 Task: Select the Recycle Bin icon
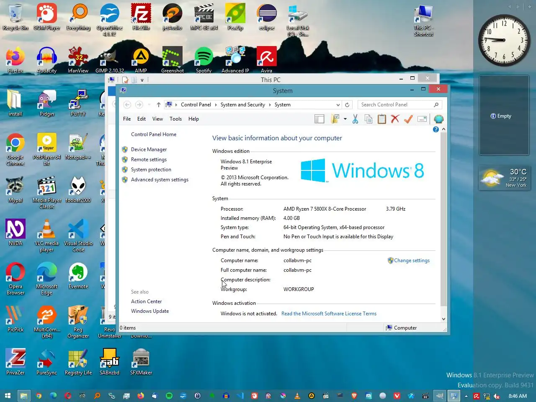tap(15, 17)
